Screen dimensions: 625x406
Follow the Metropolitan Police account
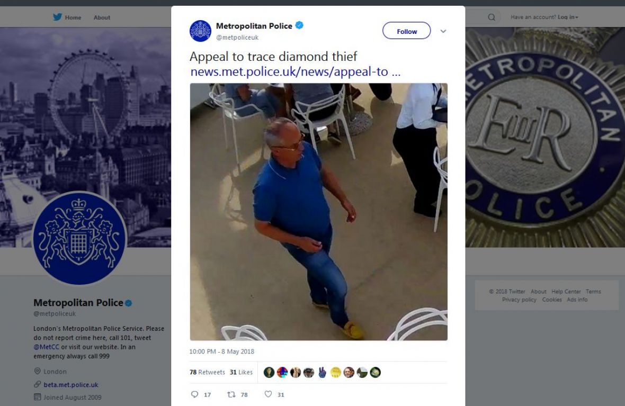[406, 31]
